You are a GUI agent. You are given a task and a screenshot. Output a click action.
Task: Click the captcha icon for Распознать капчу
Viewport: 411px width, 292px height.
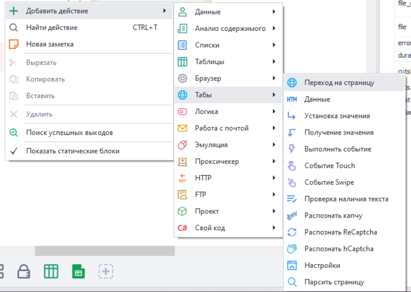tap(292, 216)
